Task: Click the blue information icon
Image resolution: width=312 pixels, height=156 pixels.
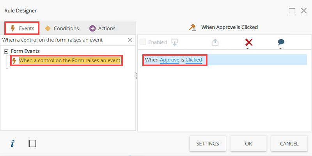Action: pos(12,144)
